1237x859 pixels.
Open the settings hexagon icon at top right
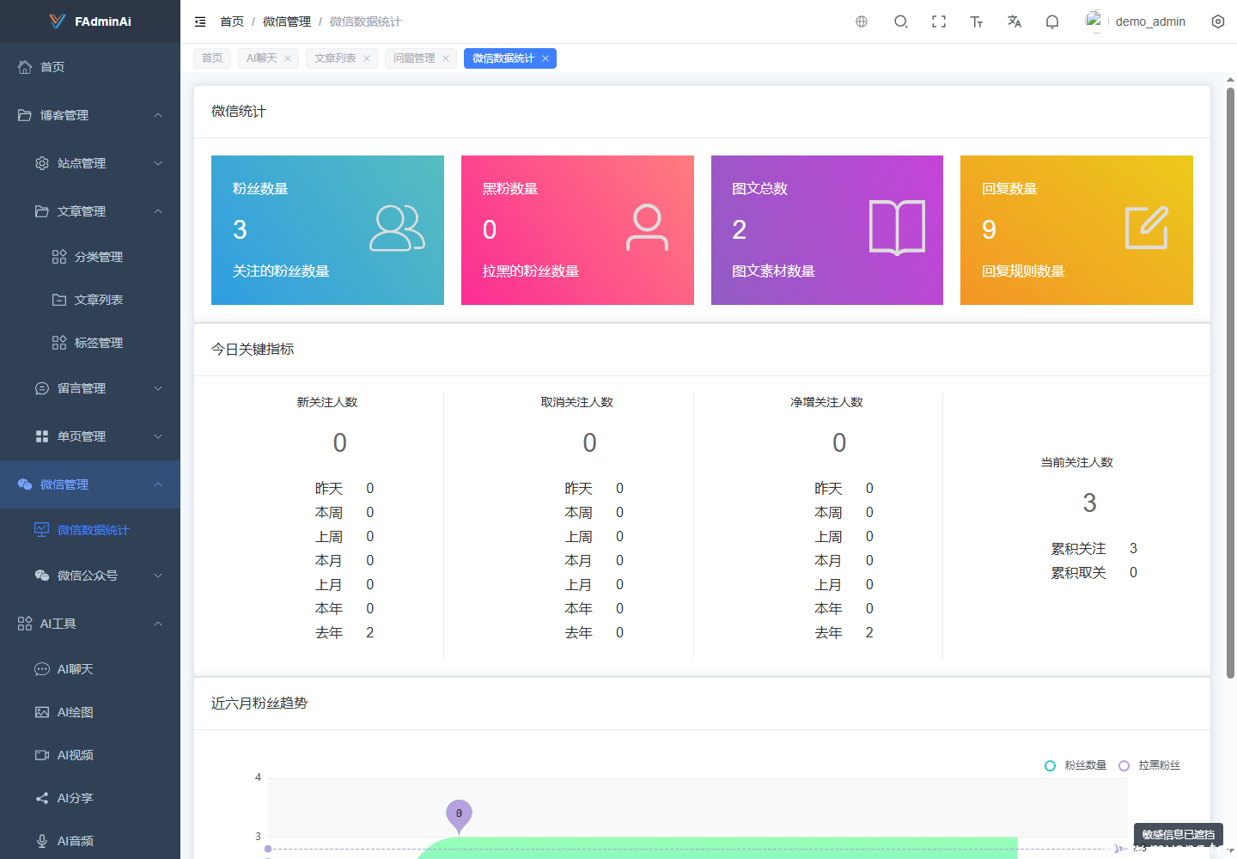[x=1218, y=21]
